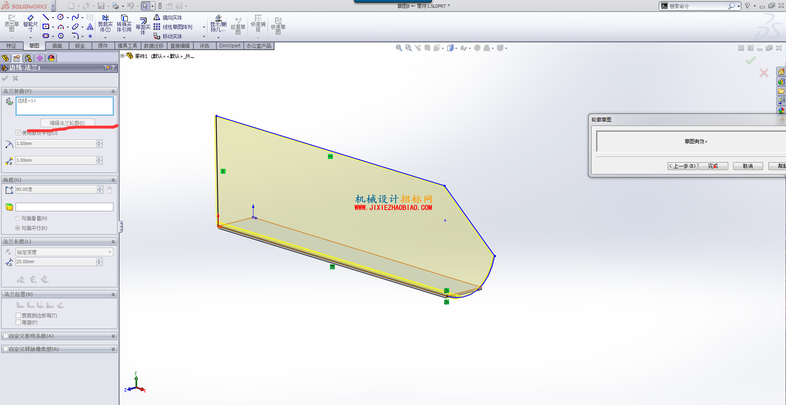Click the 完成 button in profile dialog

pos(713,166)
